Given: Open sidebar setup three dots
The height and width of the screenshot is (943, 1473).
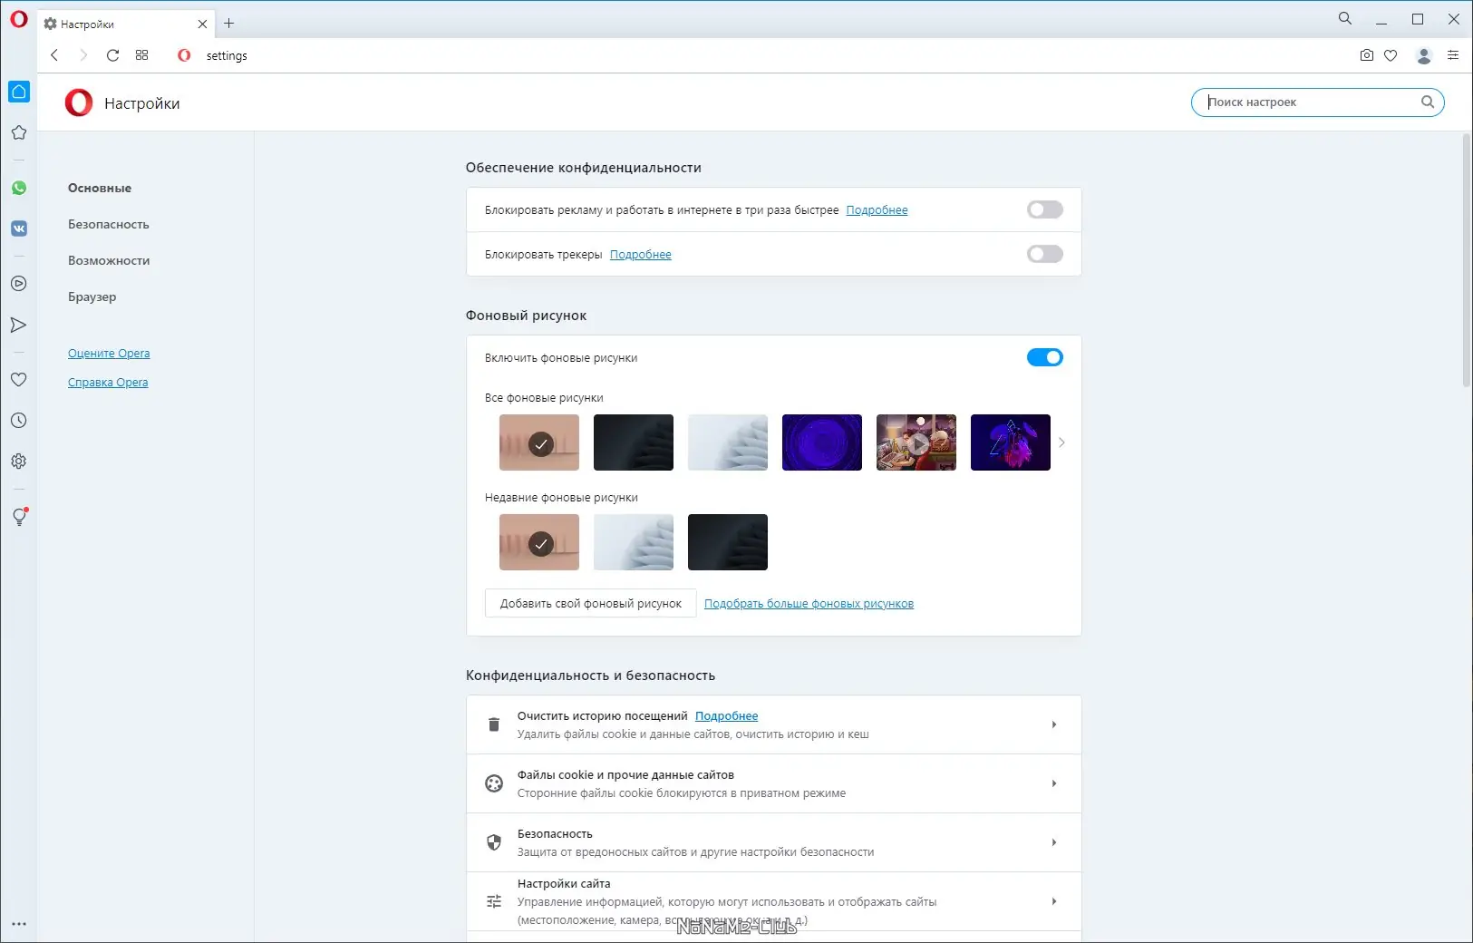Looking at the screenshot, I should (x=19, y=924).
